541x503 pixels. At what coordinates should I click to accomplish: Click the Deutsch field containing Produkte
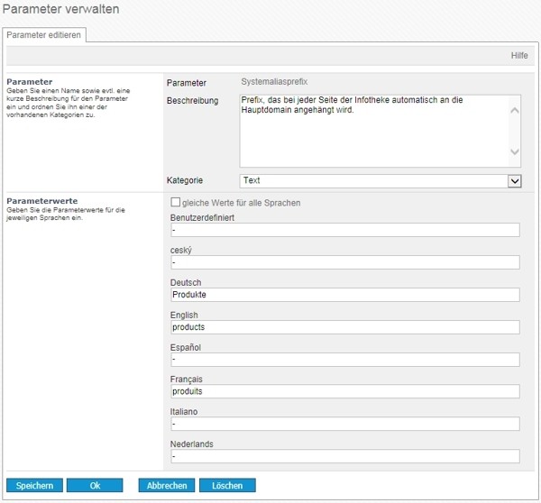pos(344,295)
